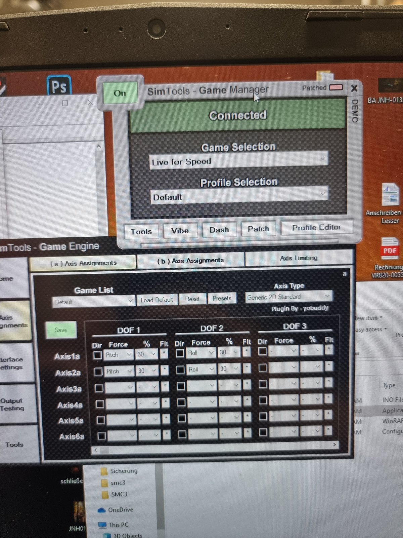Image resolution: width=403 pixels, height=538 pixels.
Task: Click Tools button in Game Manager
Action: [x=141, y=232]
